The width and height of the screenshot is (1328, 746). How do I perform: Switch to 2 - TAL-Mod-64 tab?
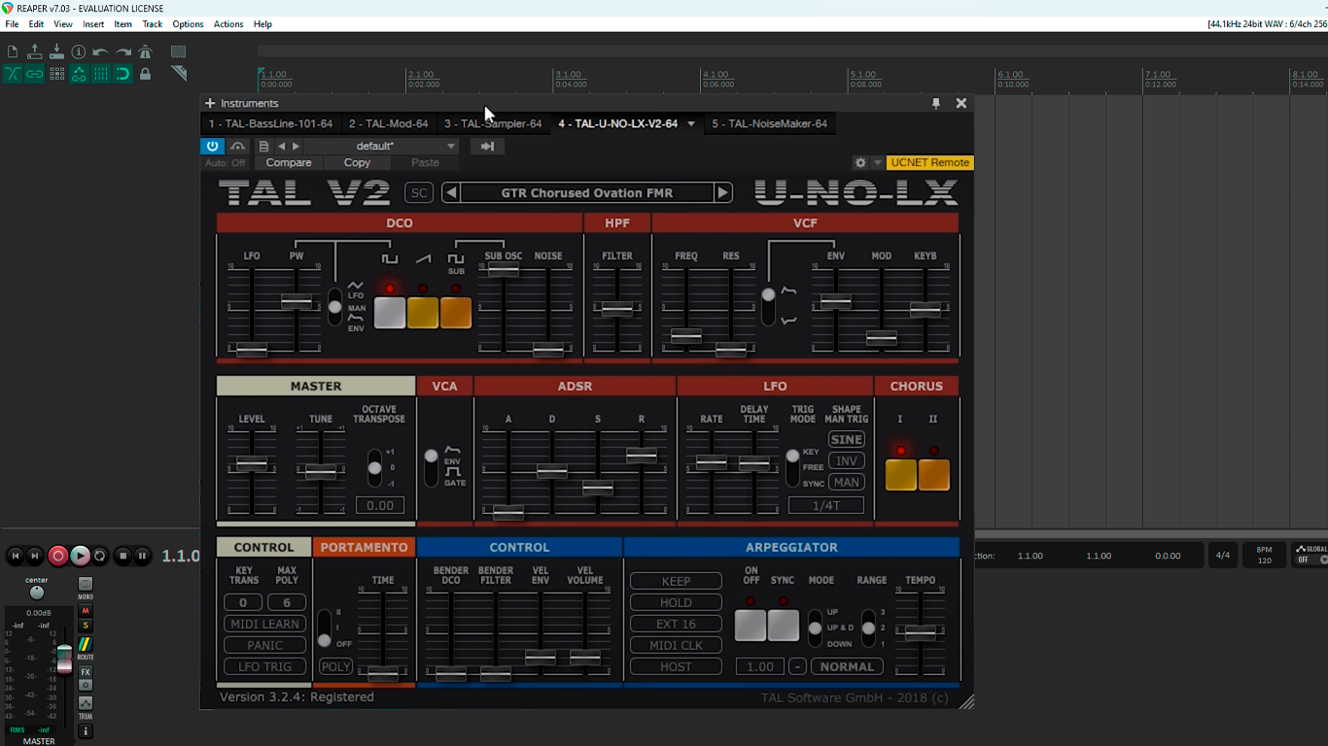[388, 123]
